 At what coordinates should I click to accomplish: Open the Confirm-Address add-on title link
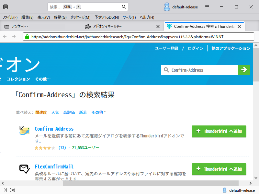point(54,129)
